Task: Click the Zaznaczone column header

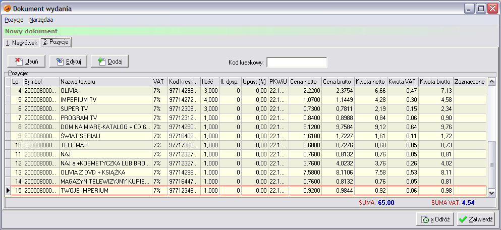Action: pos(470,82)
